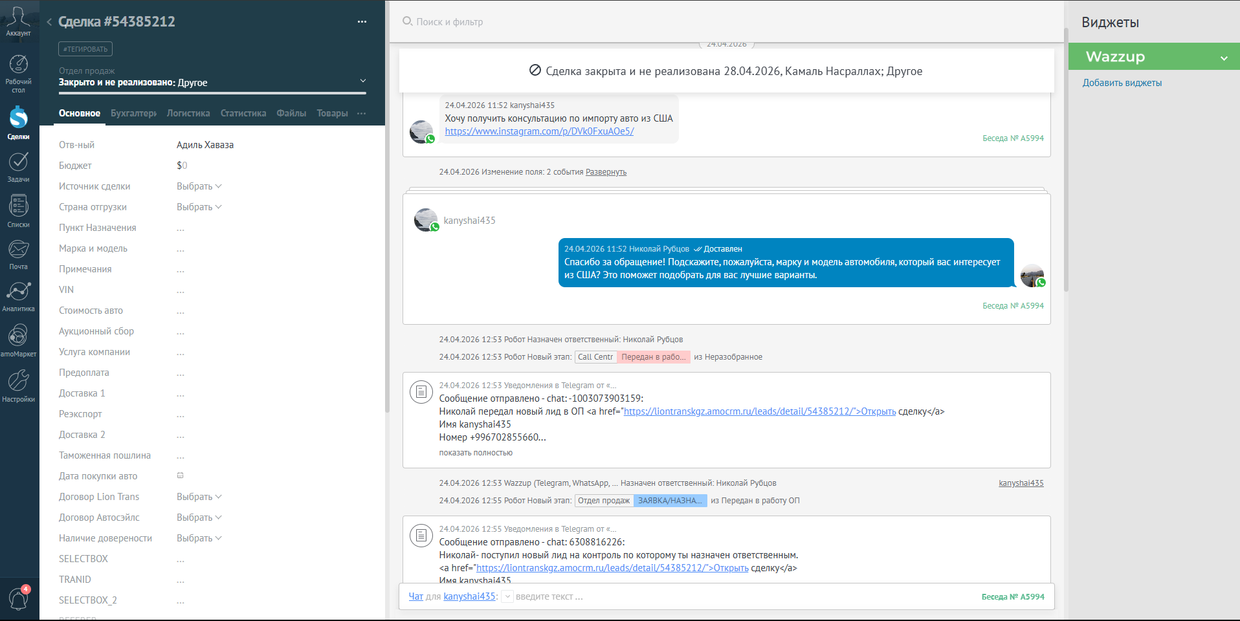The height and width of the screenshot is (621, 1240).
Task: Switch to Логистика tab
Action: [x=188, y=113]
